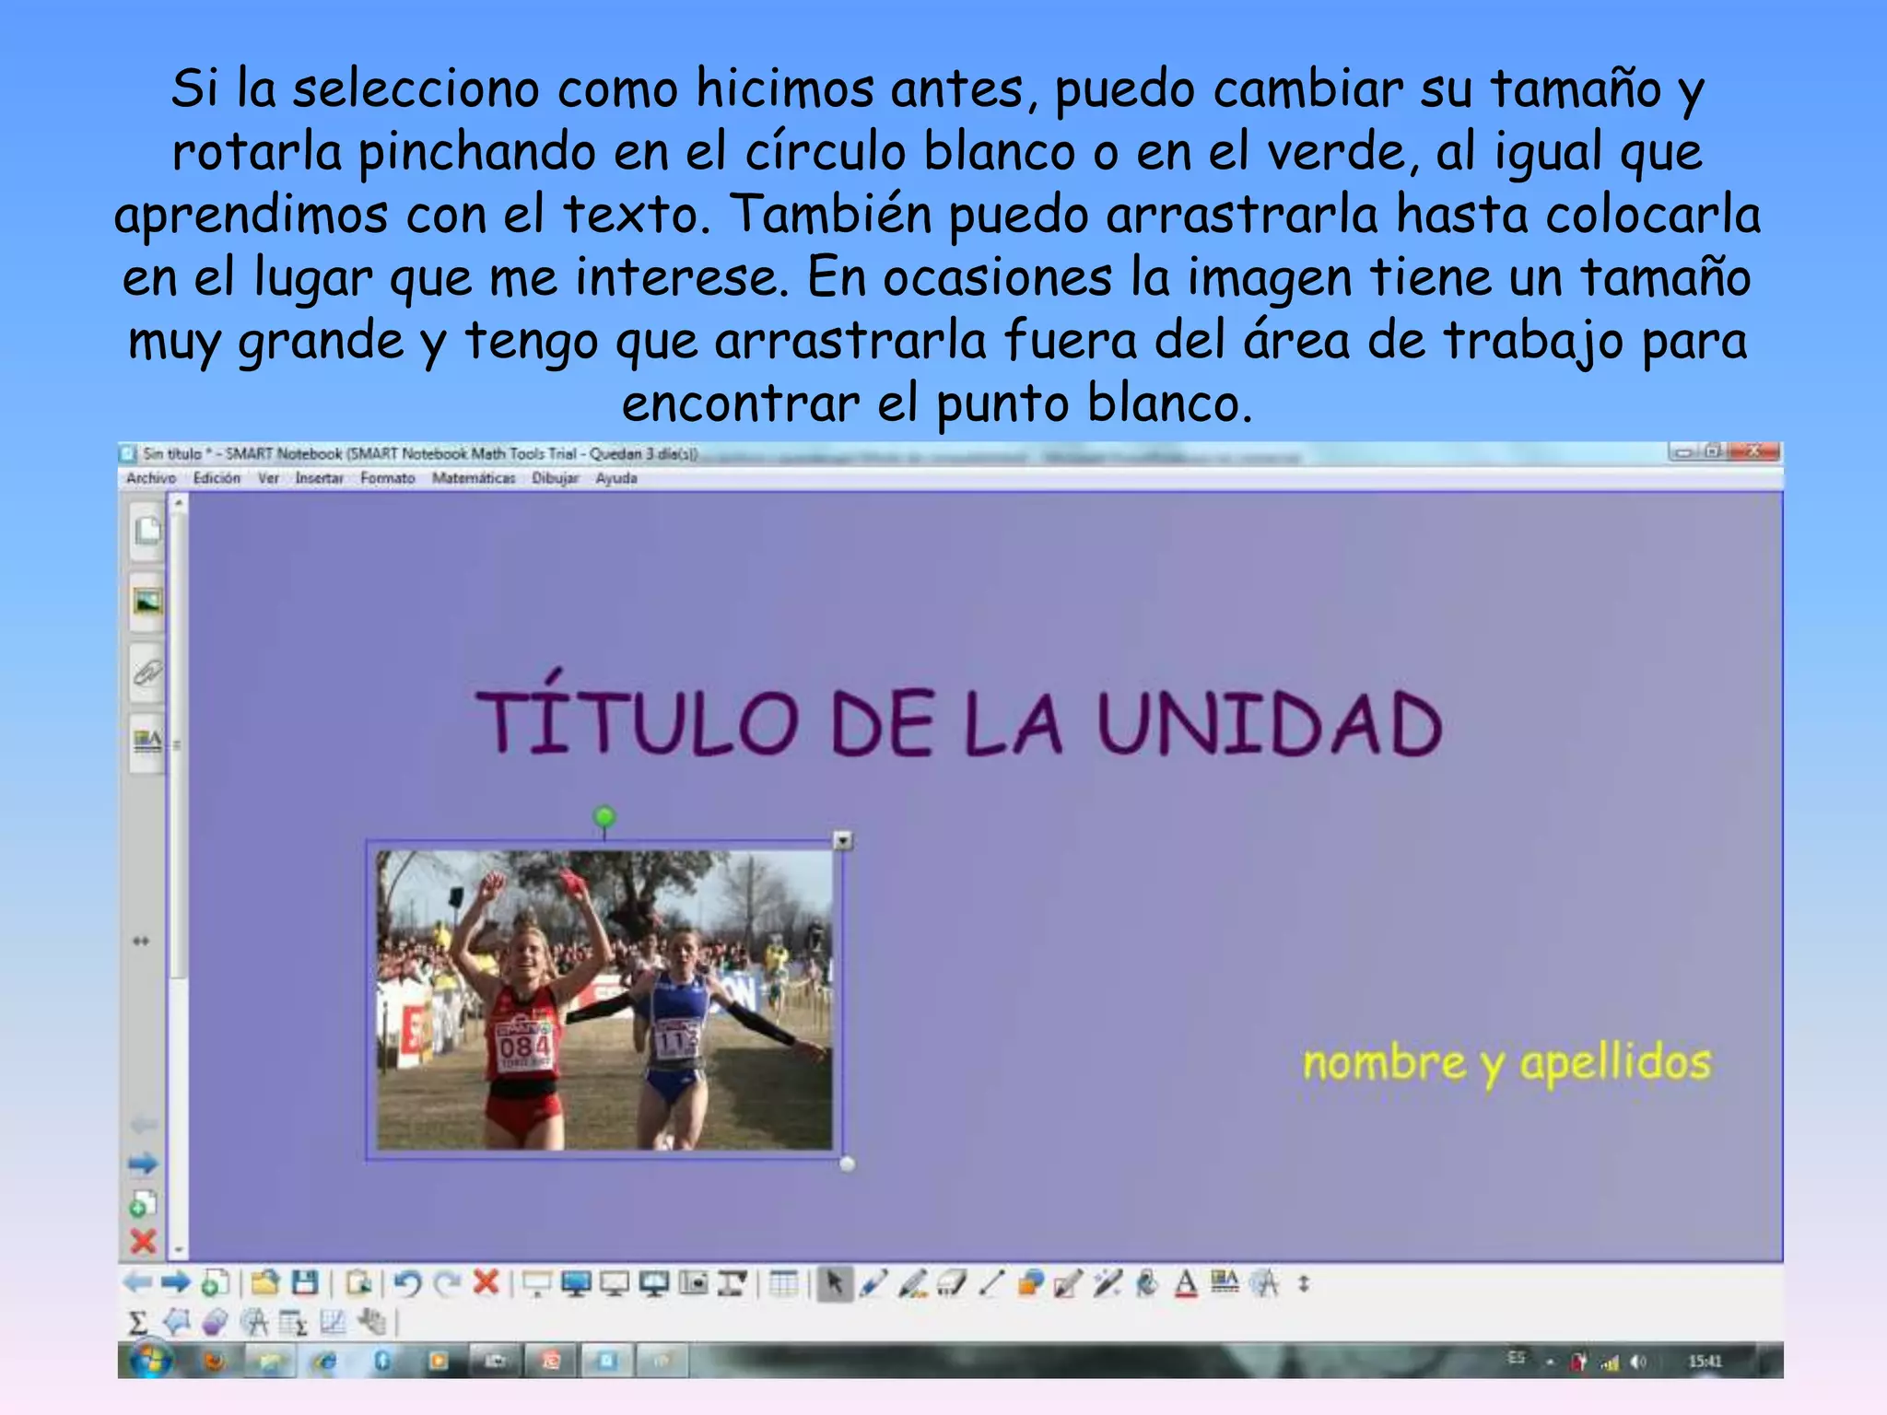
Task: Click the Screen Shade icon
Action: coord(537,1283)
